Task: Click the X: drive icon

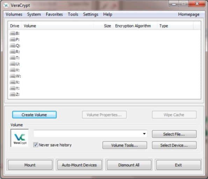Action: [x=13, y=82]
